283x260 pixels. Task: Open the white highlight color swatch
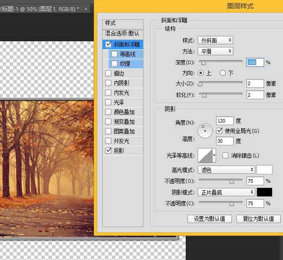coord(265,170)
